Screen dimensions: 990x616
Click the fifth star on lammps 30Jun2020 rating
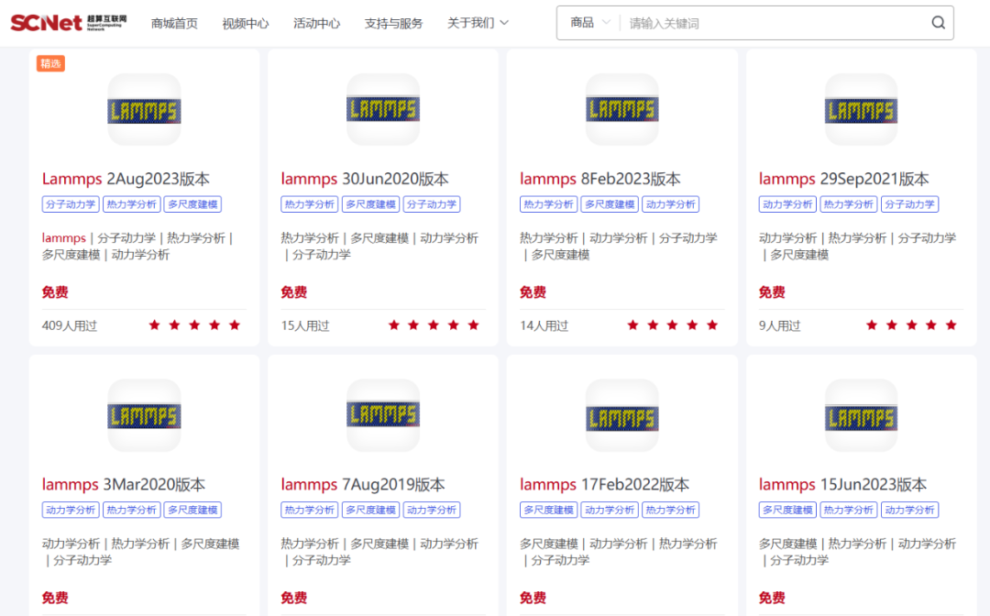pos(474,325)
